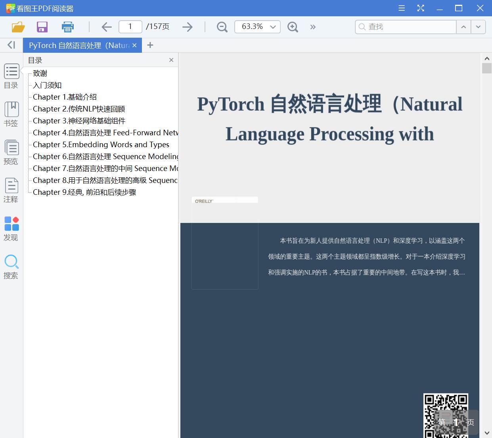The width and height of the screenshot is (492, 438).
Task: Save the current document
Action: [x=42, y=27]
